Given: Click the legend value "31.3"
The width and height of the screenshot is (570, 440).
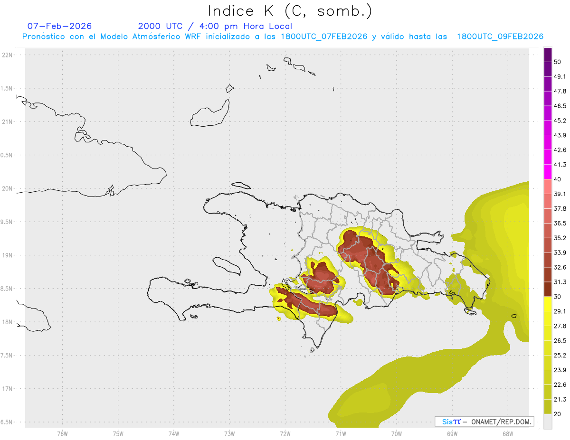Looking at the screenshot, I should pyautogui.click(x=560, y=282).
